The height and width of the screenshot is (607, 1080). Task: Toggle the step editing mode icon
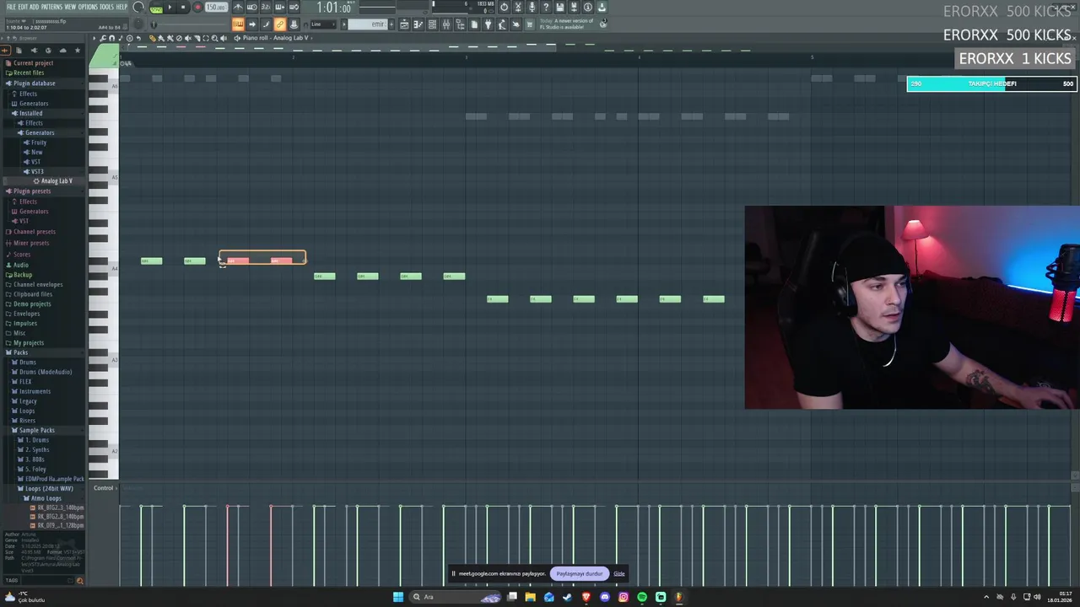(x=280, y=8)
